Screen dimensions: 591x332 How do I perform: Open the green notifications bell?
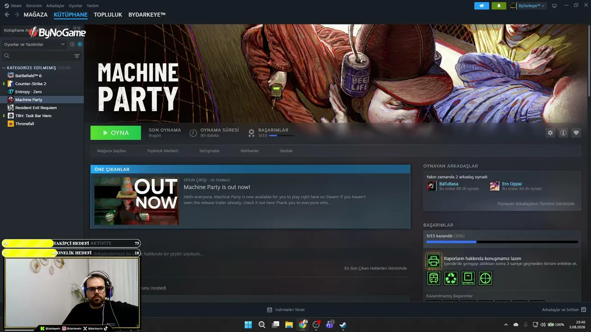pos(499,6)
